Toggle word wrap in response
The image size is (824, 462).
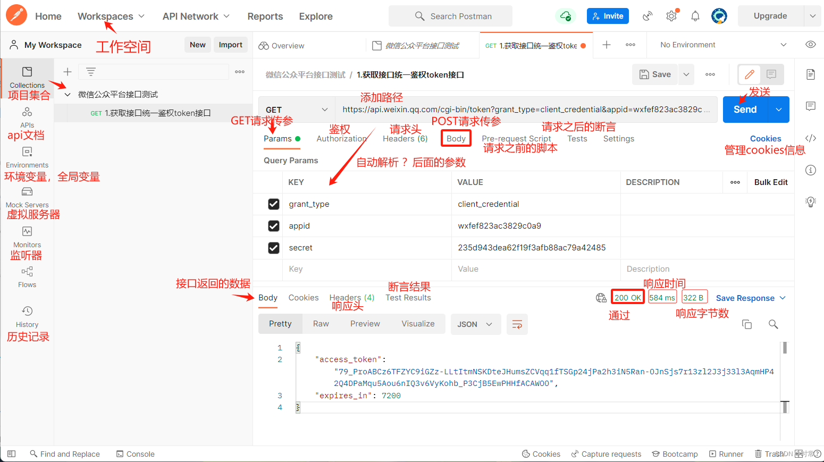(517, 324)
